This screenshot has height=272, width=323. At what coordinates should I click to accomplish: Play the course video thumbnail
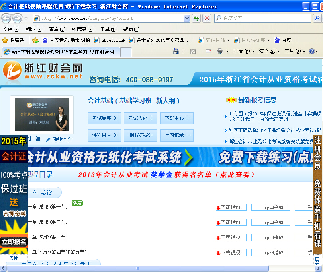click(41, 115)
